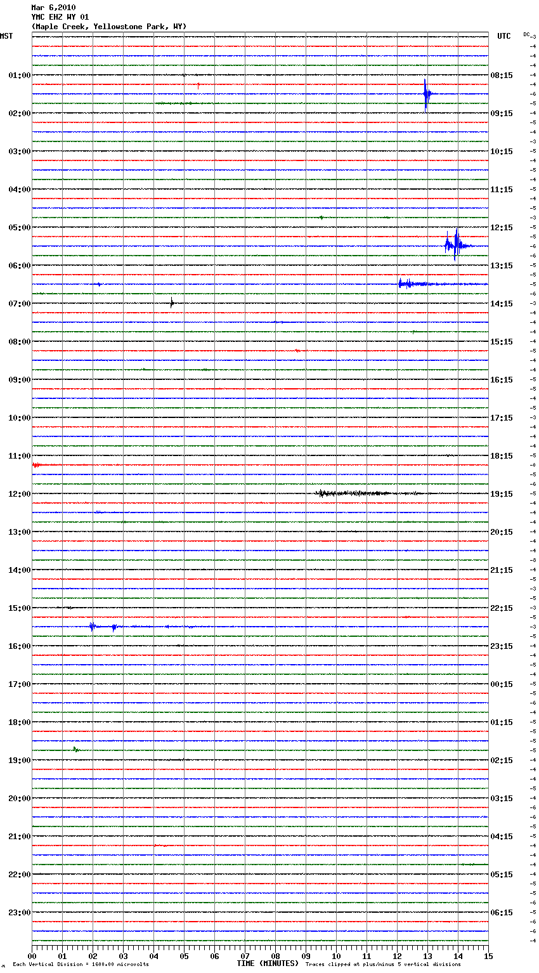Click the red burst at start below 11:00
539x973 pixels.
(39, 465)
